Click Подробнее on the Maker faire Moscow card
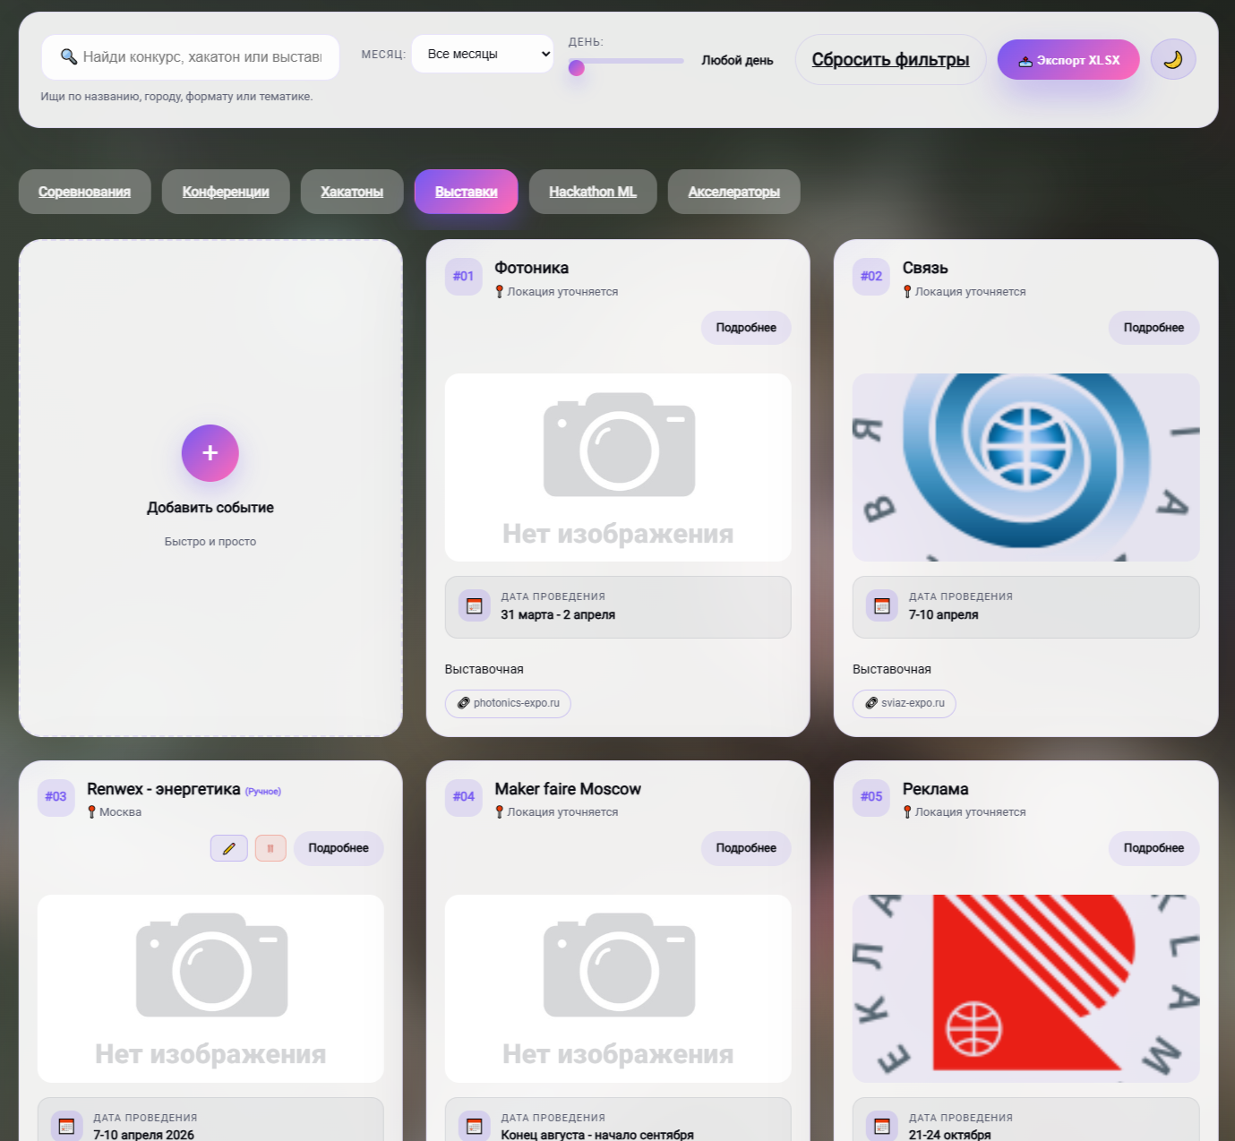 (746, 848)
